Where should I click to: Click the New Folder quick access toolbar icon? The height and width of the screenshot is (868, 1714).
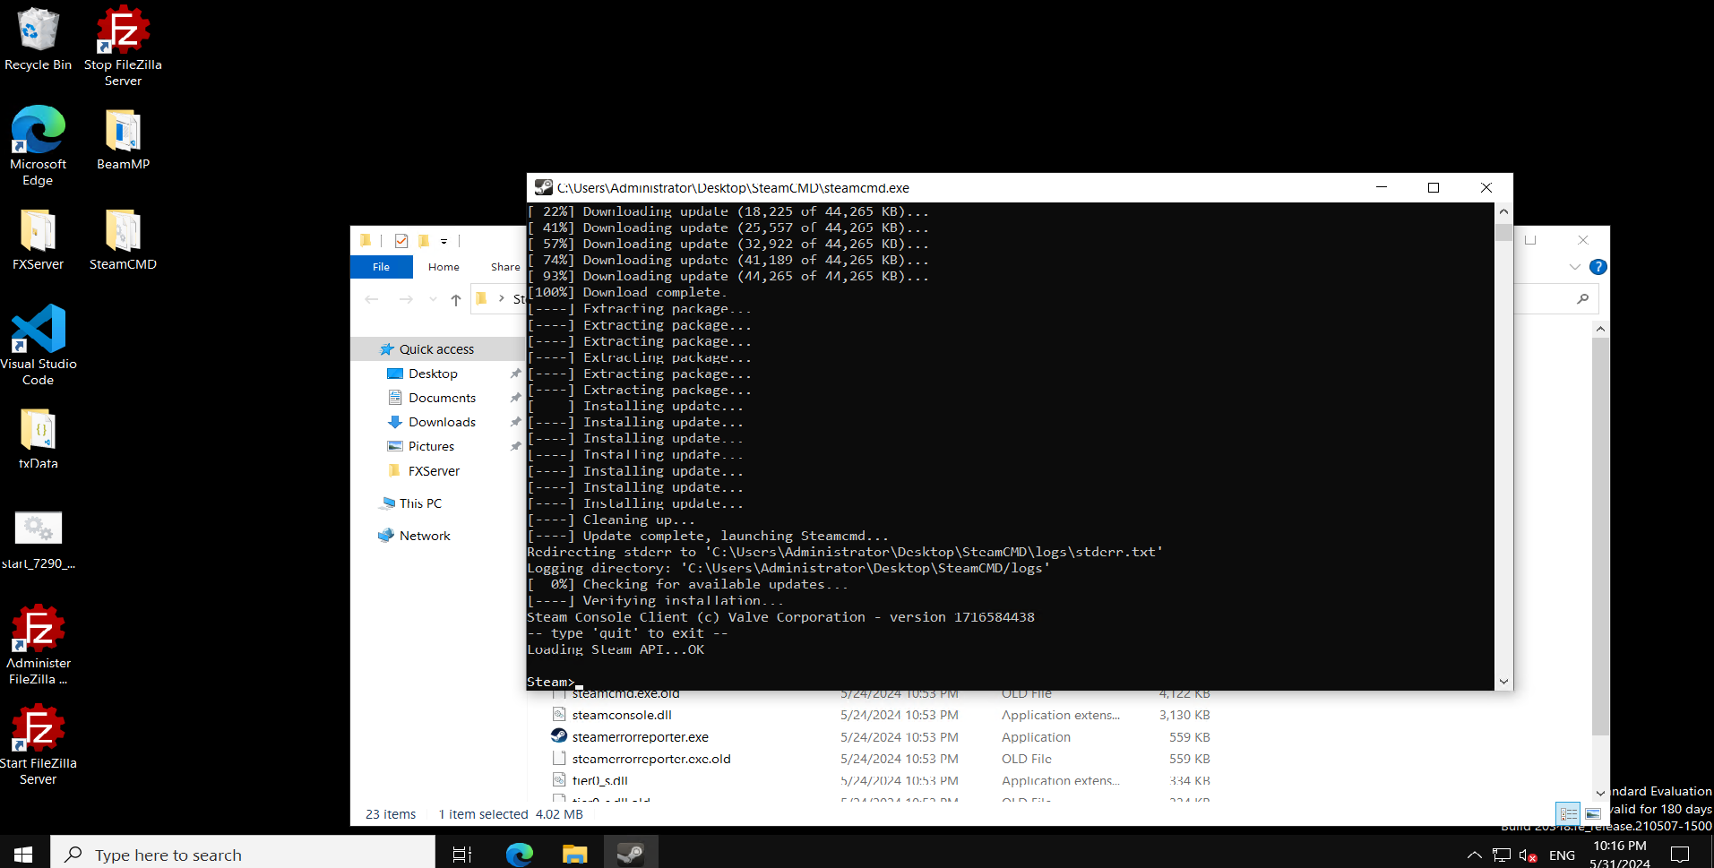pos(424,240)
